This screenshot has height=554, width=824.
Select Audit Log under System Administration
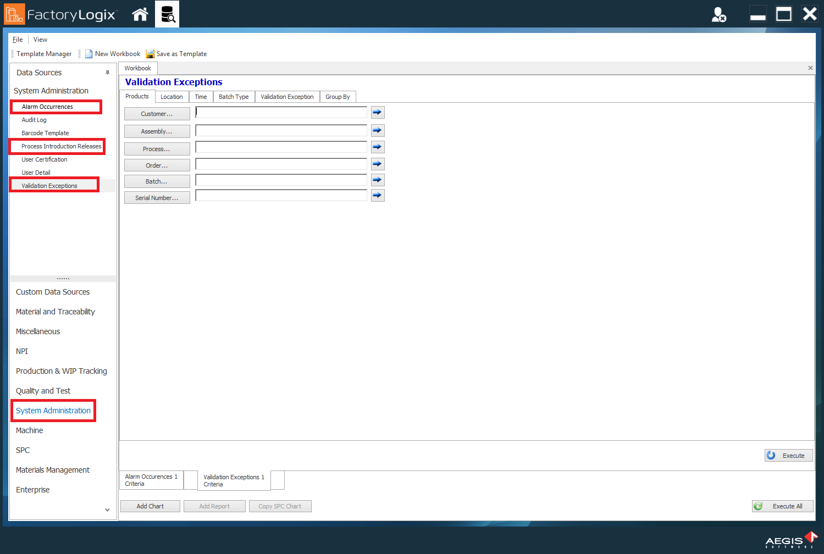pyautogui.click(x=34, y=120)
